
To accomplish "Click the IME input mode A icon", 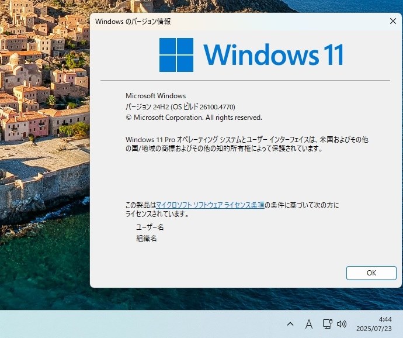I will click(x=309, y=324).
